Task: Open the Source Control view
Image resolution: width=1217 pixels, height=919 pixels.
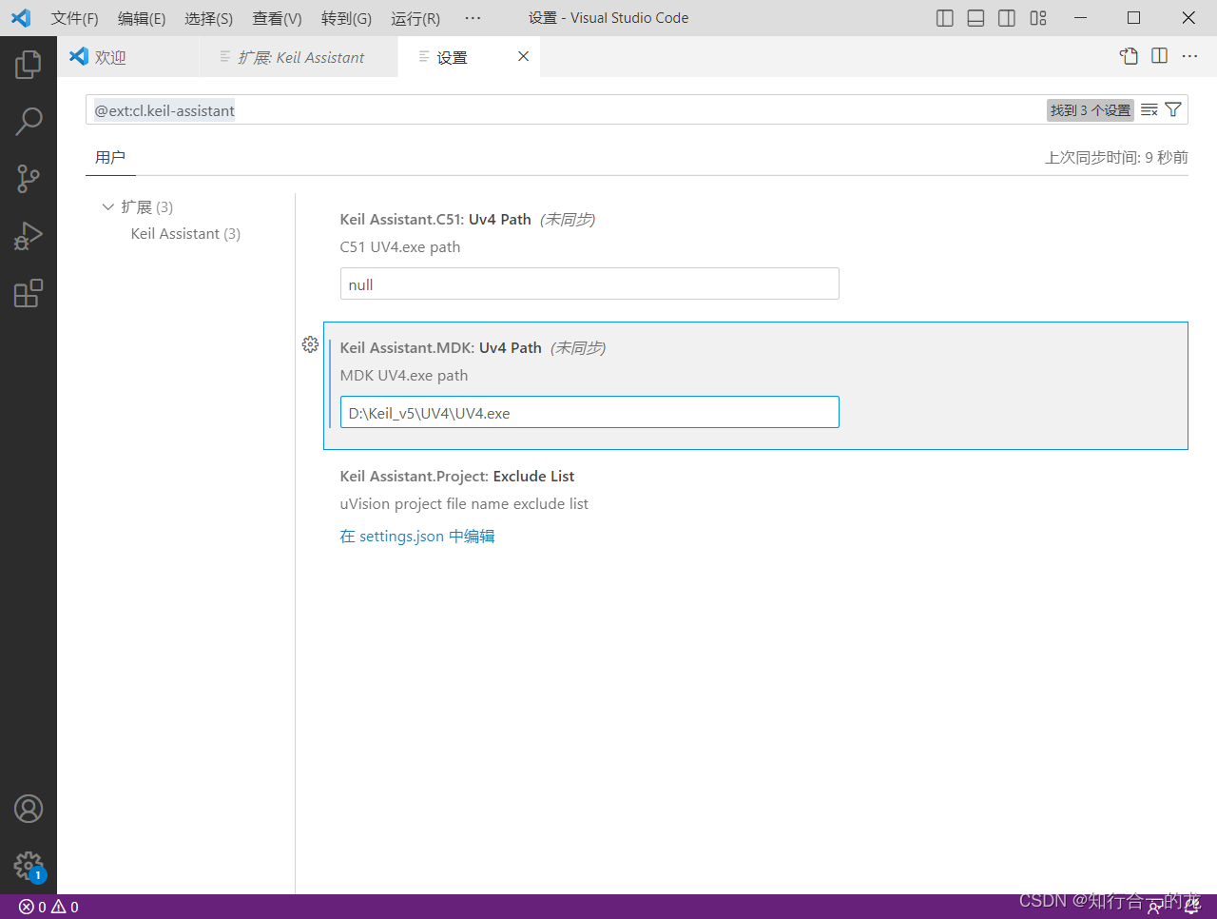Action: [29, 178]
